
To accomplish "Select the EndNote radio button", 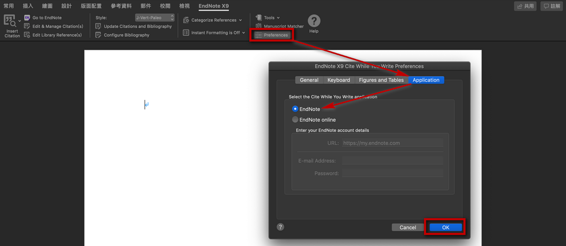I will click(x=295, y=109).
